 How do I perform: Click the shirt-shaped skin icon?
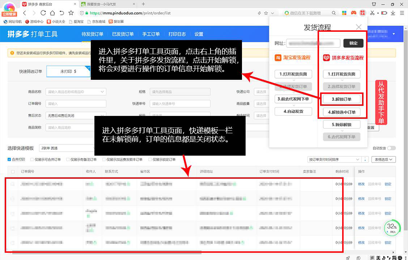[374, 4]
